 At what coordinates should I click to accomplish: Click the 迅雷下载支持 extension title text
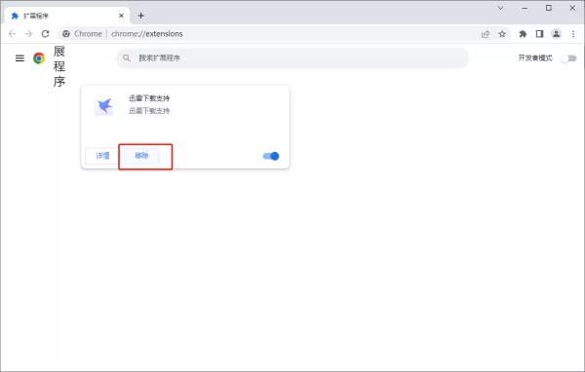click(149, 98)
